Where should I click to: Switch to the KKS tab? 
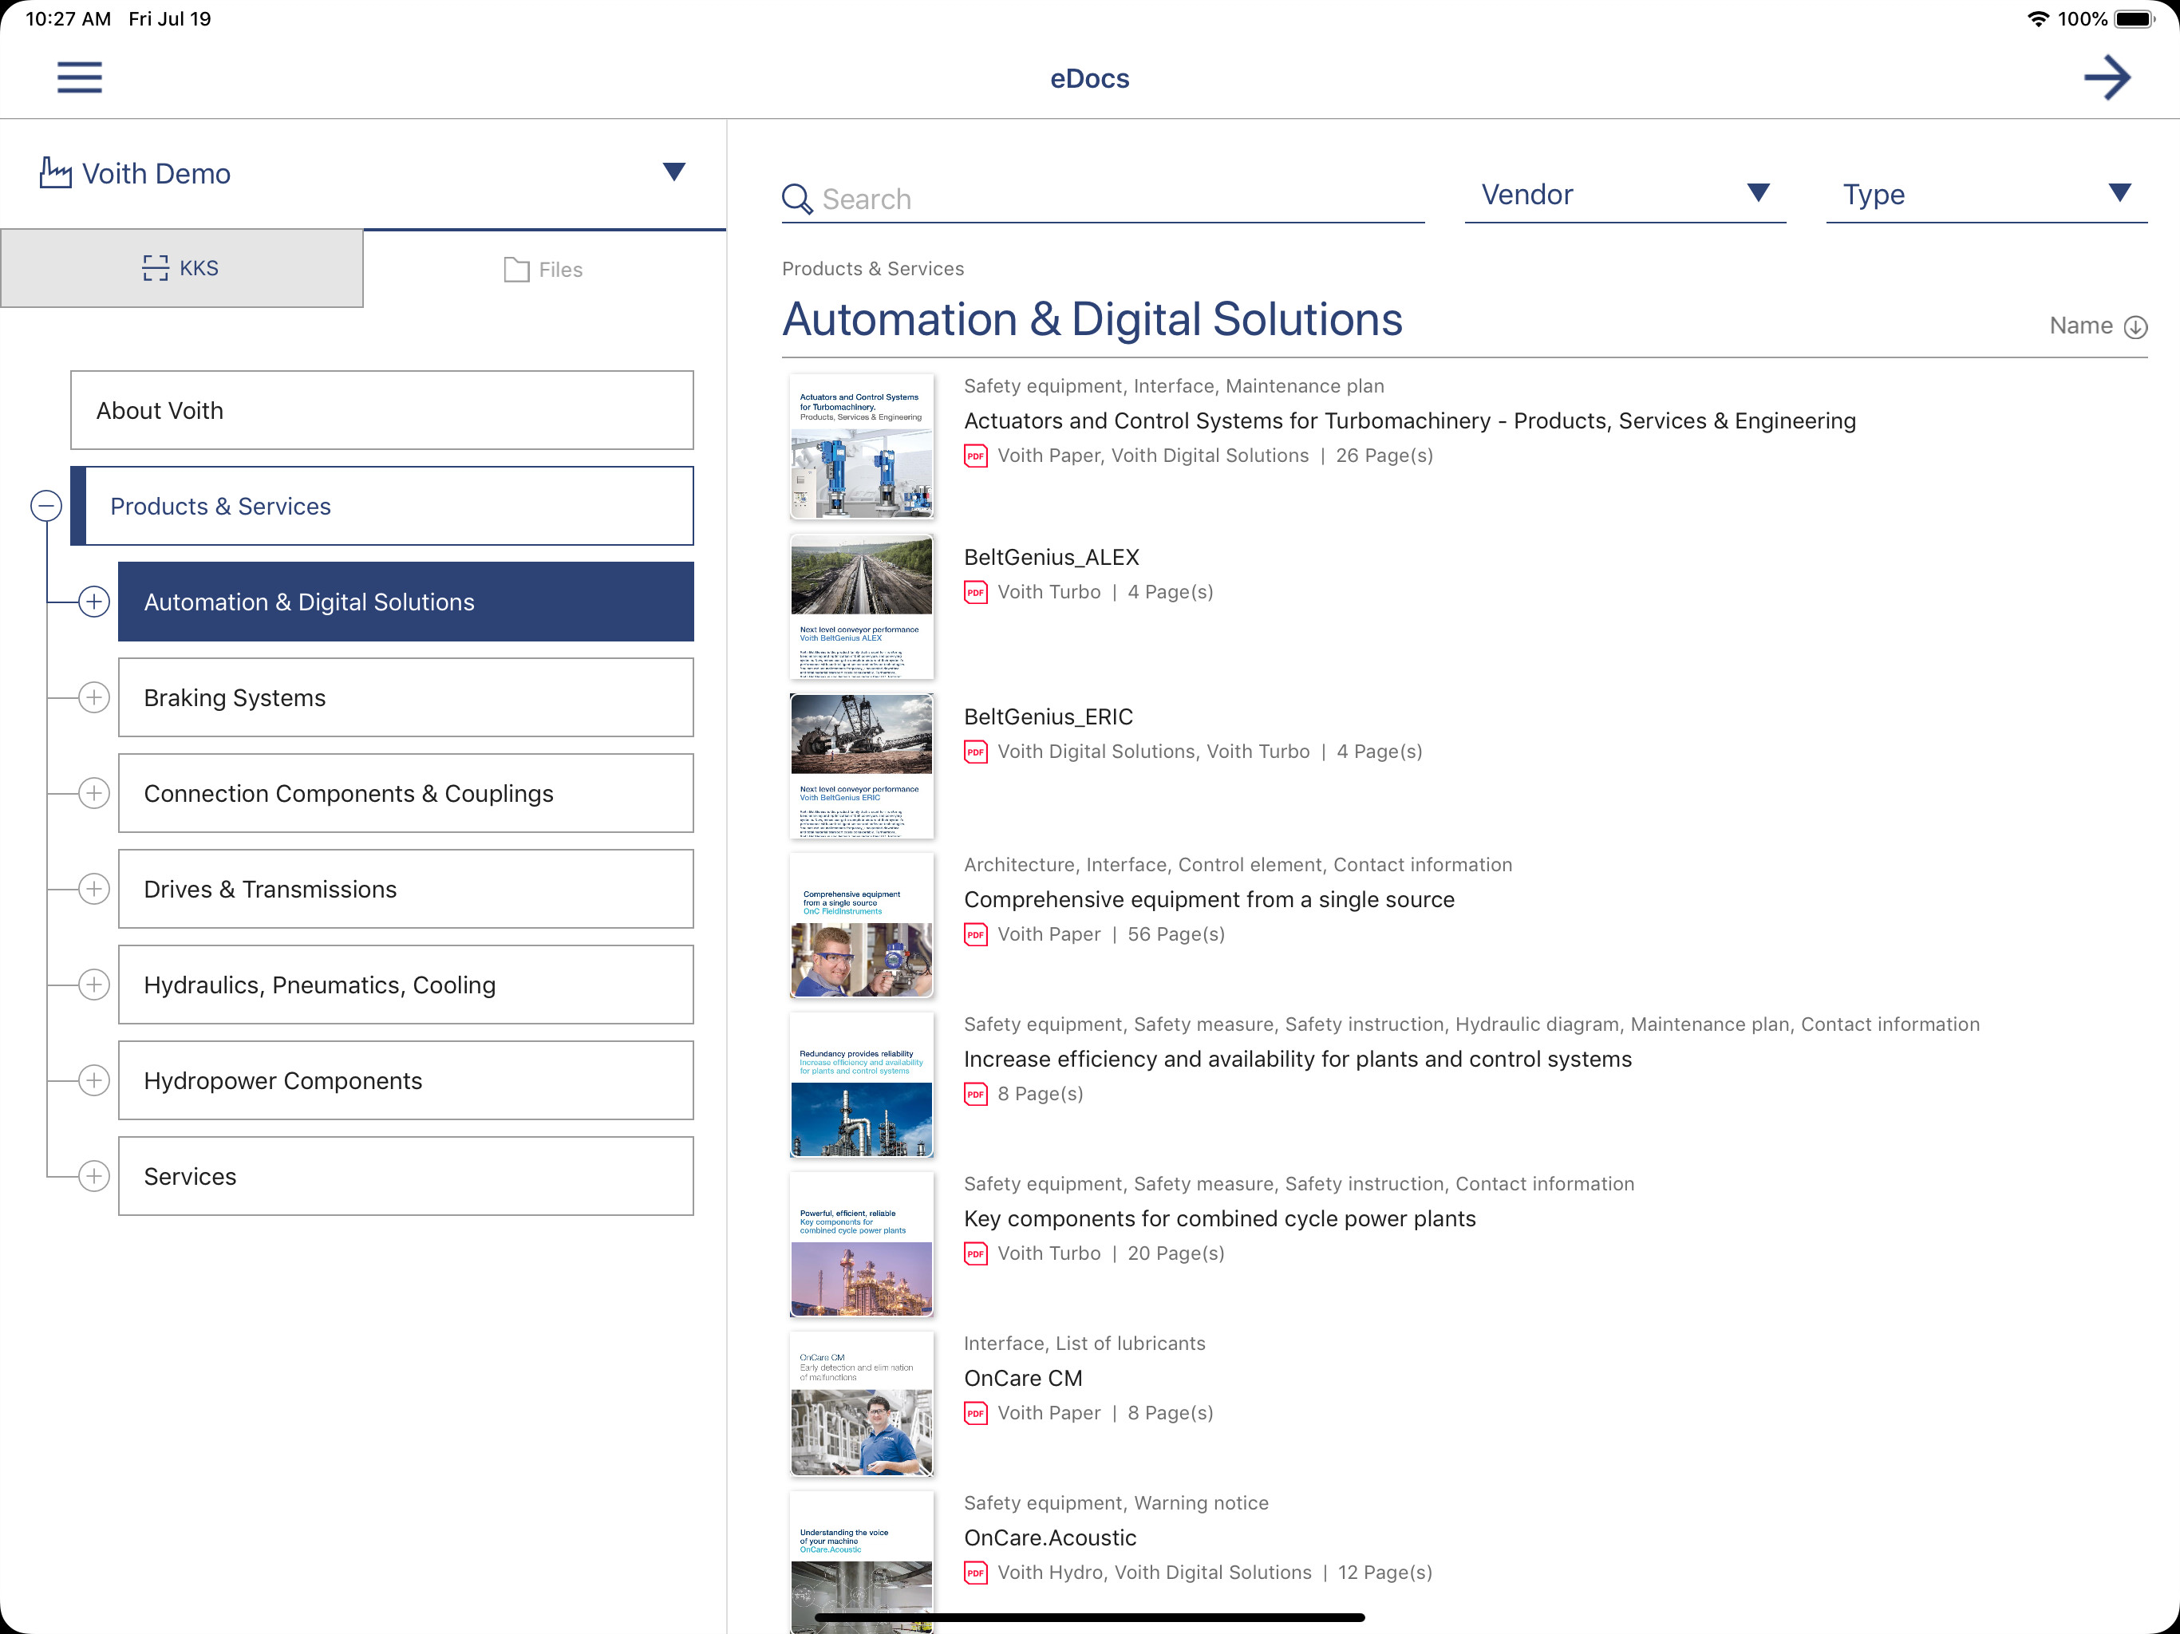click(x=181, y=268)
